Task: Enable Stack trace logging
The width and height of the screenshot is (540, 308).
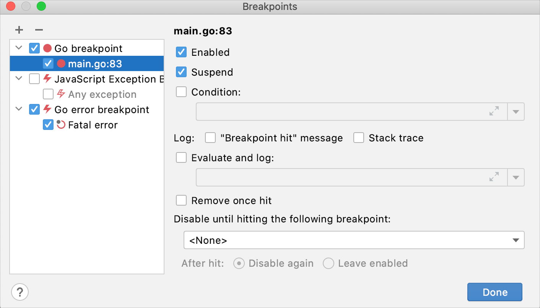Action: pos(358,138)
